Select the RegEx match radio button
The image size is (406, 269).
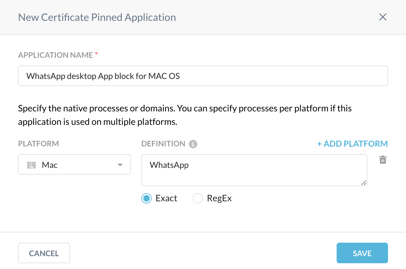[x=198, y=199]
